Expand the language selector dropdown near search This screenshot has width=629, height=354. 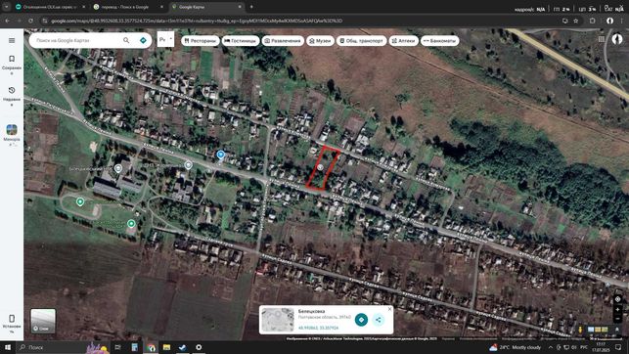click(165, 39)
